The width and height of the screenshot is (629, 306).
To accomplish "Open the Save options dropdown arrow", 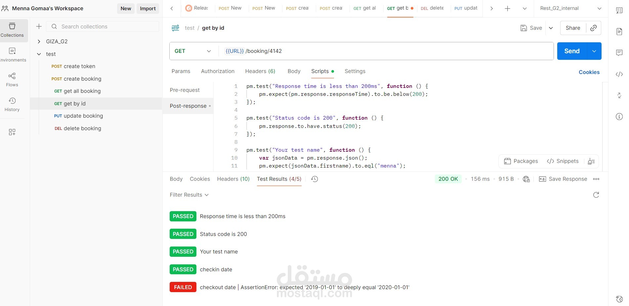I will click(551, 28).
